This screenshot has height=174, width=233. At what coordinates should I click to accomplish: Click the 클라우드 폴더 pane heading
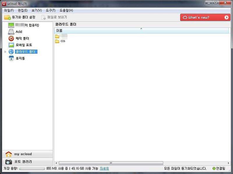66,24
